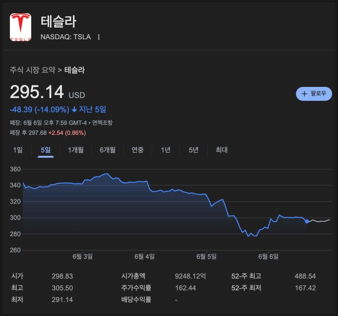Click the 주가수익률 value 162.44

pos(185,288)
